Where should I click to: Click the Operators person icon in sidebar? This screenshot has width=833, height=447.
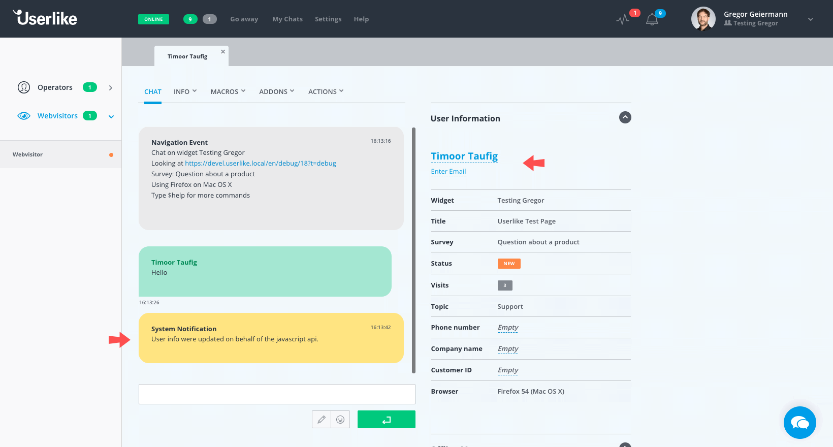(x=24, y=87)
